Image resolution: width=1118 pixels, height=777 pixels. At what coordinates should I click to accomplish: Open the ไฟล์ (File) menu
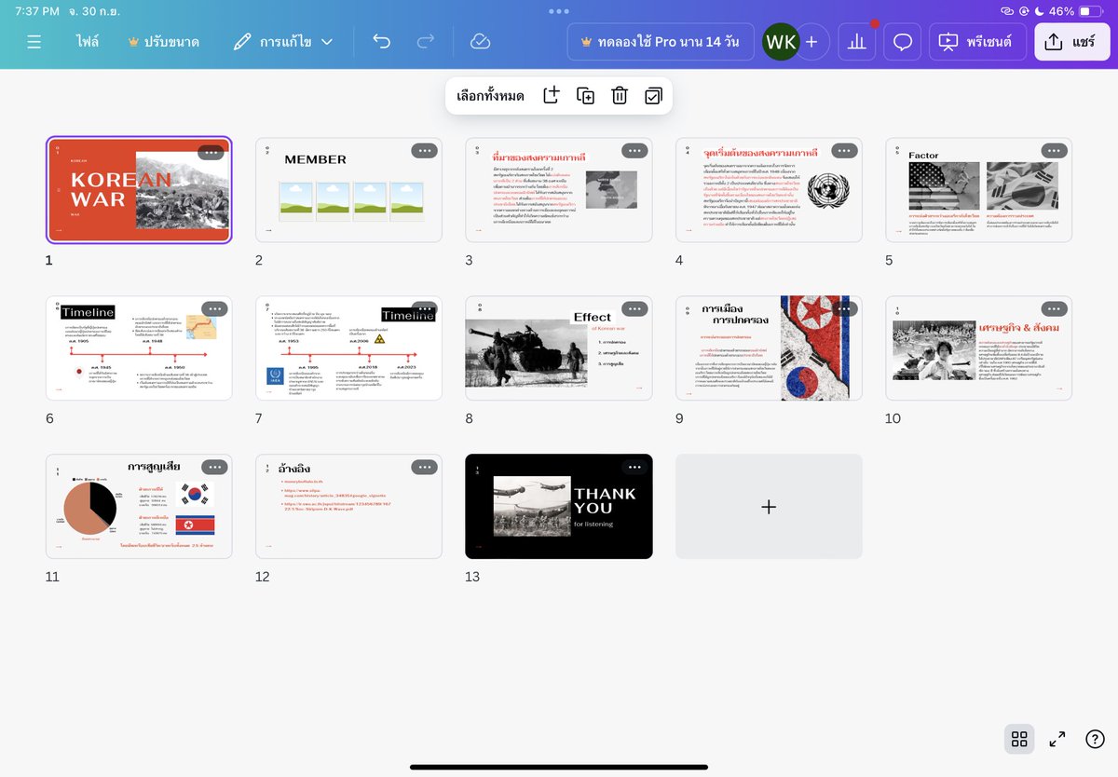coord(88,42)
